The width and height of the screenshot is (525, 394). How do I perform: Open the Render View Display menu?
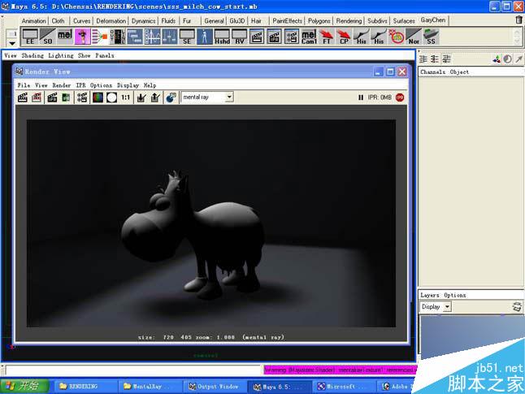(128, 85)
